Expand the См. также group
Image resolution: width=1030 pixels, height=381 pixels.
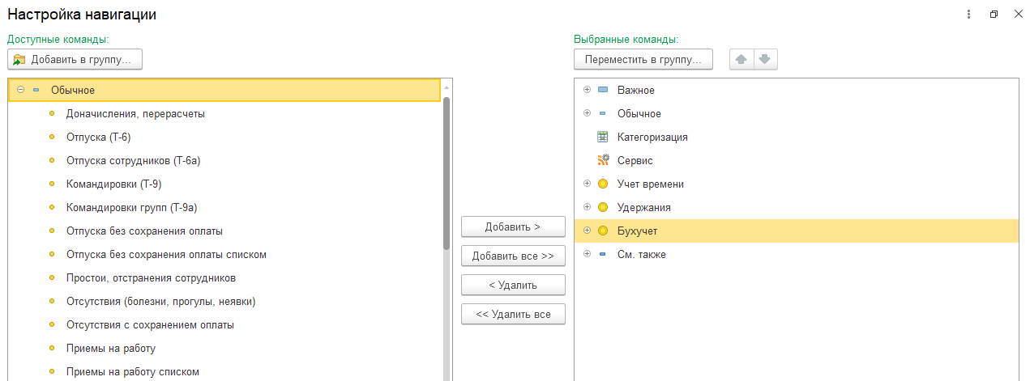[586, 254]
